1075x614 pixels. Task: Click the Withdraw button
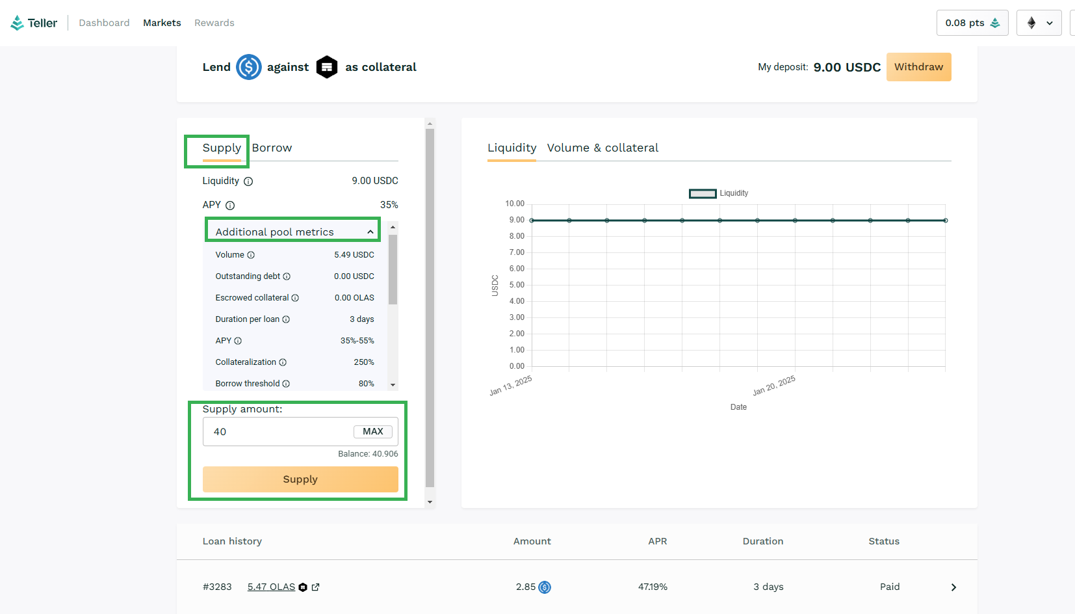coord(918,67)
